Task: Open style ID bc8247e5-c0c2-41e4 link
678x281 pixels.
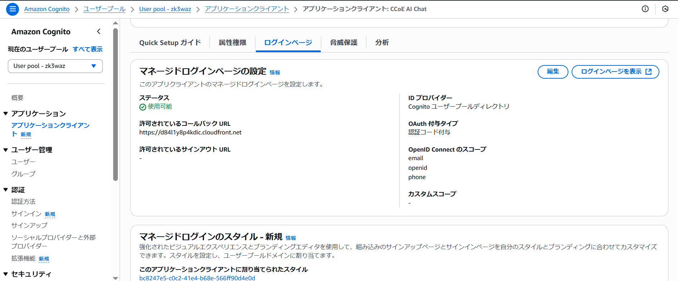Action: click(x=197, y=278)
